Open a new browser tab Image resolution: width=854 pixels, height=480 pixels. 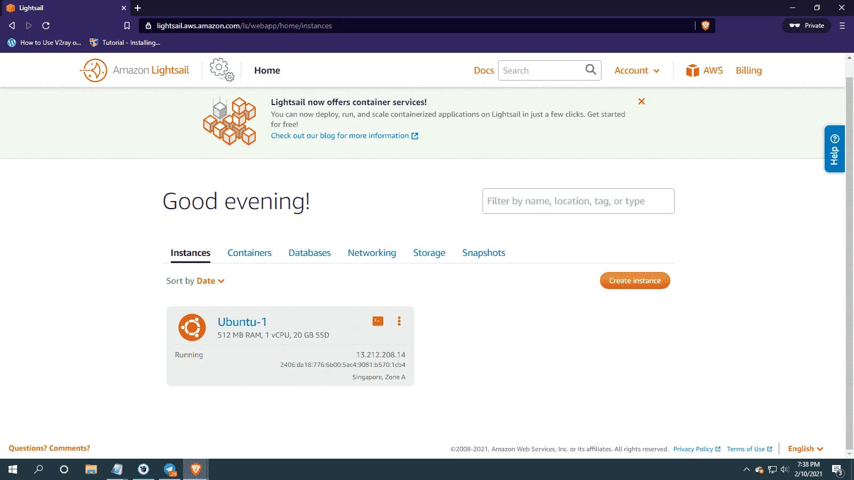(138, 8)
